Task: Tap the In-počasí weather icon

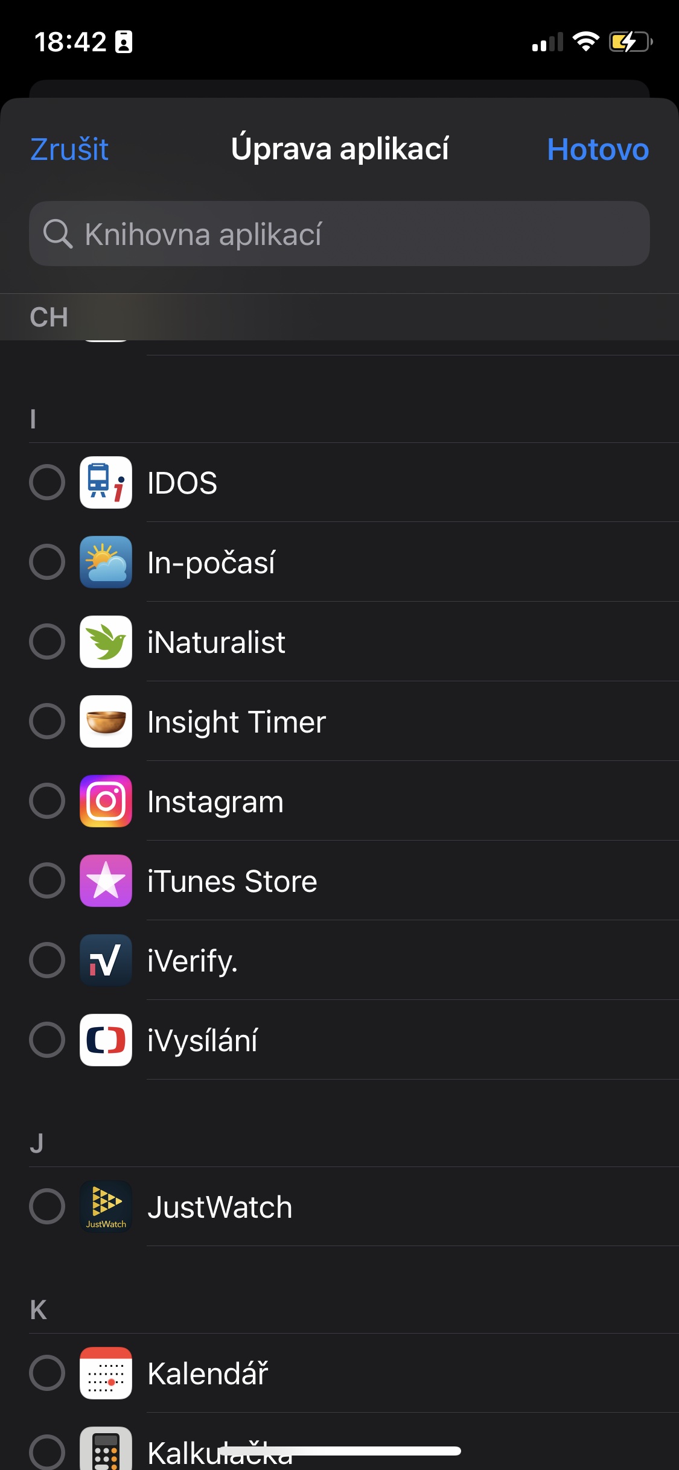Action: click(106, 562)
